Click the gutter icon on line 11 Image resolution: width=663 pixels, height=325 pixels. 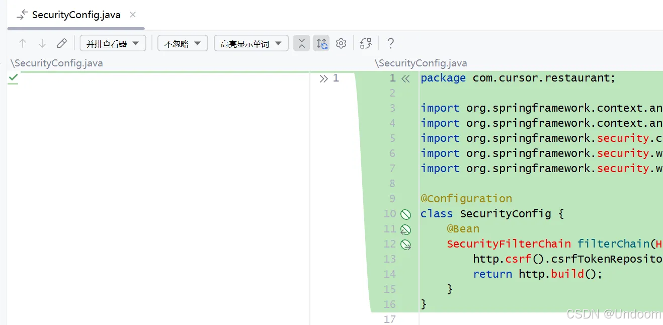pyautogui.click(x=406, y=229)
